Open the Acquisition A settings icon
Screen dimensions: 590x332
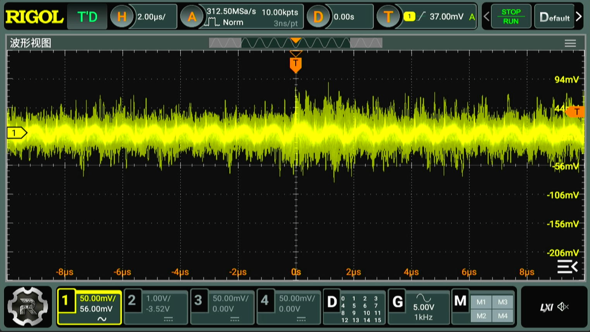tap(192, 17)
